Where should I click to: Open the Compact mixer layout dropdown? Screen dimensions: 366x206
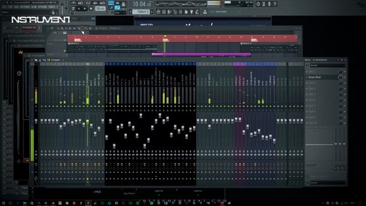[x=55, y=60]
